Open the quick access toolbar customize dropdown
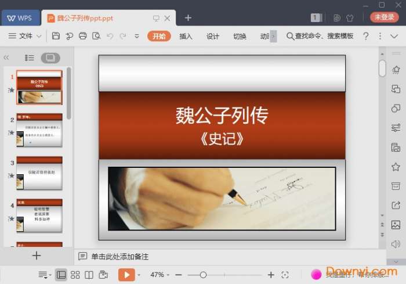Image resolution: width=406 pixels, height=284 pixels. coord(137,36)
